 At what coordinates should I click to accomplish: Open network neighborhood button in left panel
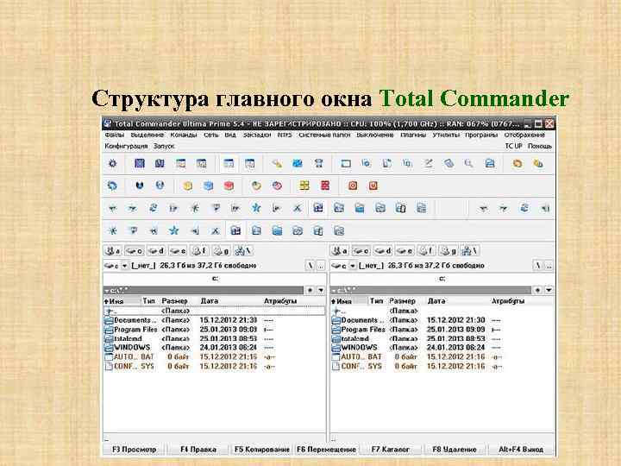coord(243,251)
